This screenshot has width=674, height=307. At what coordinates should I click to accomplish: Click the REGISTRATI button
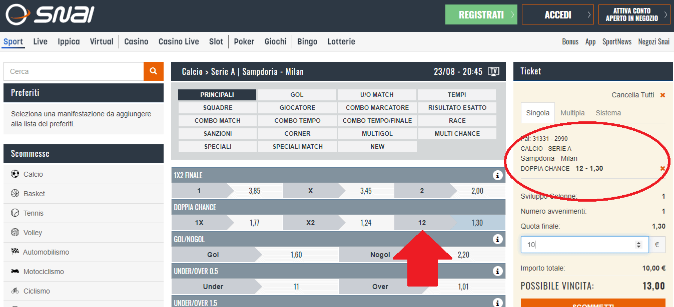click(481, 14)
